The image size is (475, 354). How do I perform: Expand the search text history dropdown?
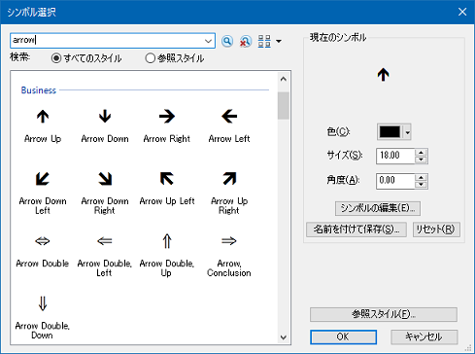coord(208,41)
